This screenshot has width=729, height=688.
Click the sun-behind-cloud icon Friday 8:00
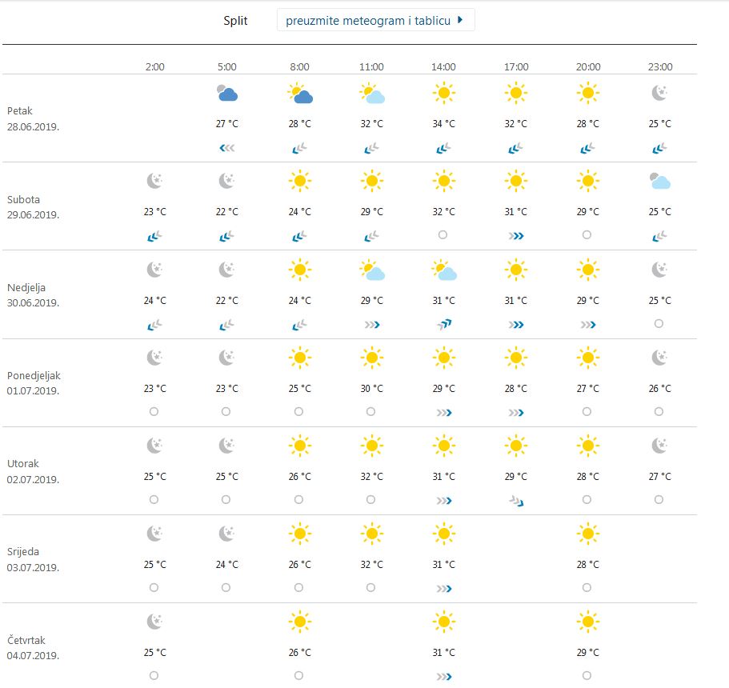coord(298,92)
